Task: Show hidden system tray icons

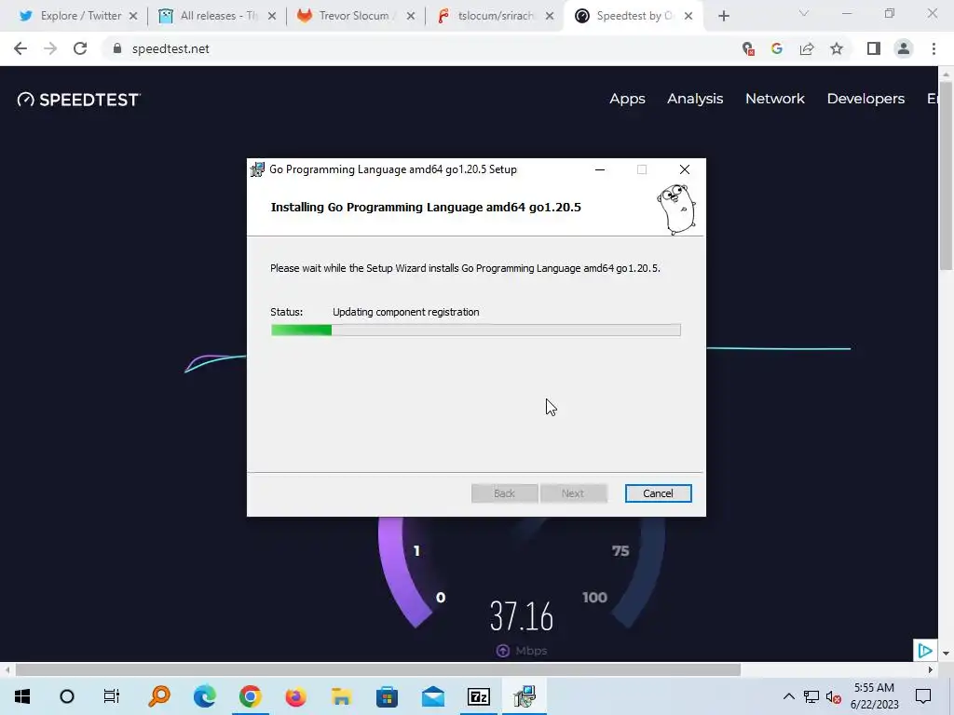Action: 788,696
